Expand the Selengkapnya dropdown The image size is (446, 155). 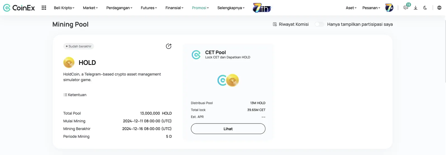point(231,8)
